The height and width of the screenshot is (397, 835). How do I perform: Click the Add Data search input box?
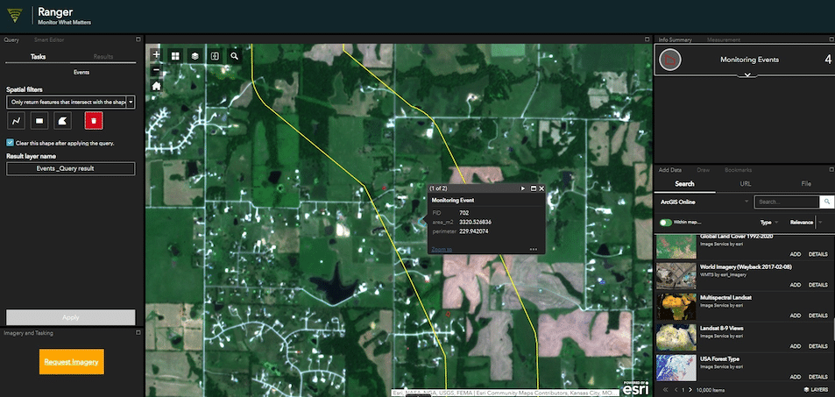tap(788, 202)
